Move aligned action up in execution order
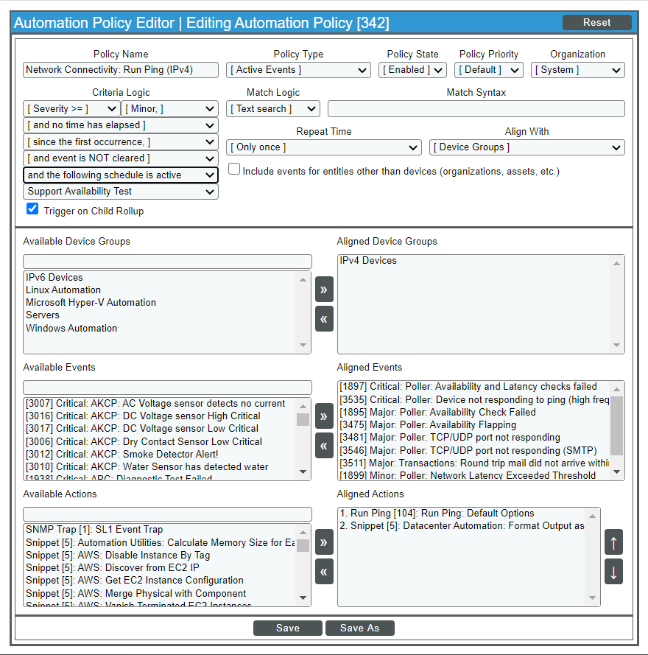This screenshot has width=648, height=655. click(613, 542)
